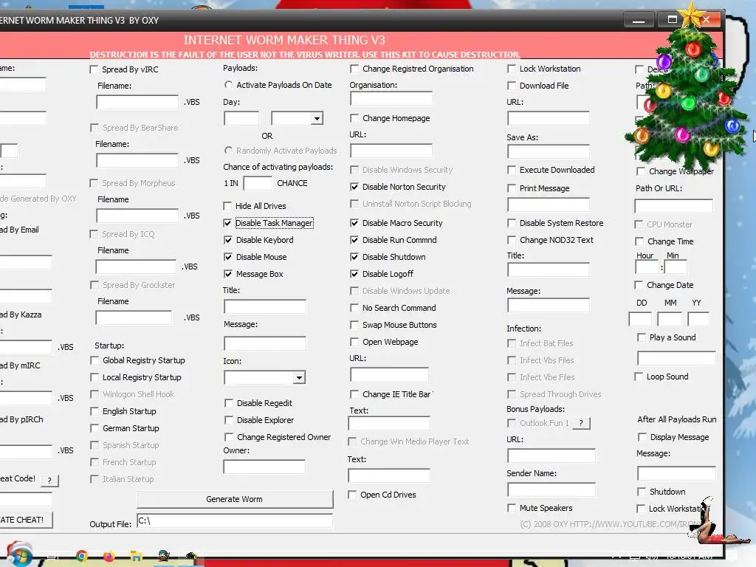756x567 pixels.
Task: Uncheck the Disable Shutdown checkbox
Action: click(354, 257)
